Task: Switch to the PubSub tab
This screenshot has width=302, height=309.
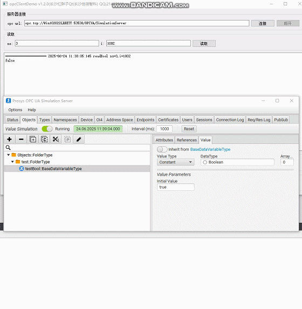Action: tap(281, 120)
